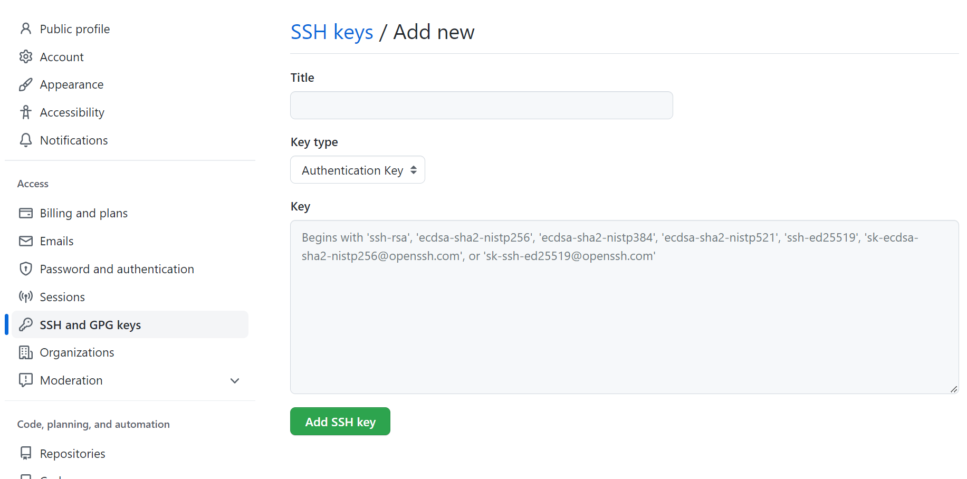Grab the Key textarea resize handle

tap(953, 389)
